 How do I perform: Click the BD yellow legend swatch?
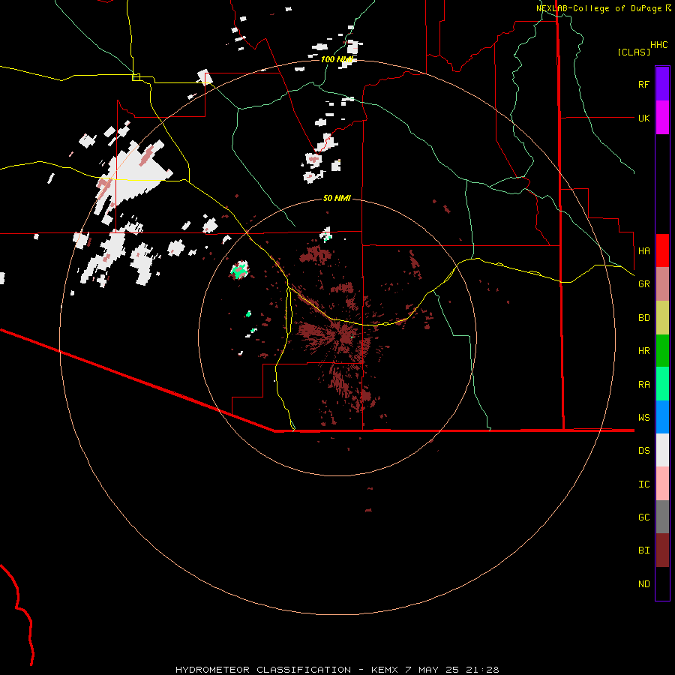(x=662, y=318)
